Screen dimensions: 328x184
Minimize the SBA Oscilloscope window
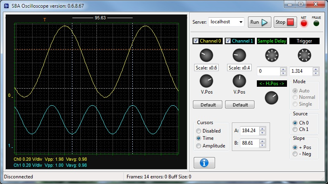[290, 4]
